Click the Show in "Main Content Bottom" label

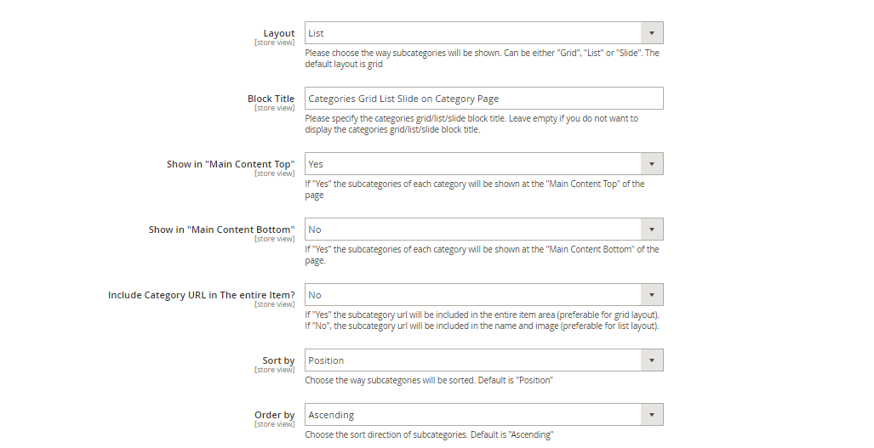coord(222,230)
